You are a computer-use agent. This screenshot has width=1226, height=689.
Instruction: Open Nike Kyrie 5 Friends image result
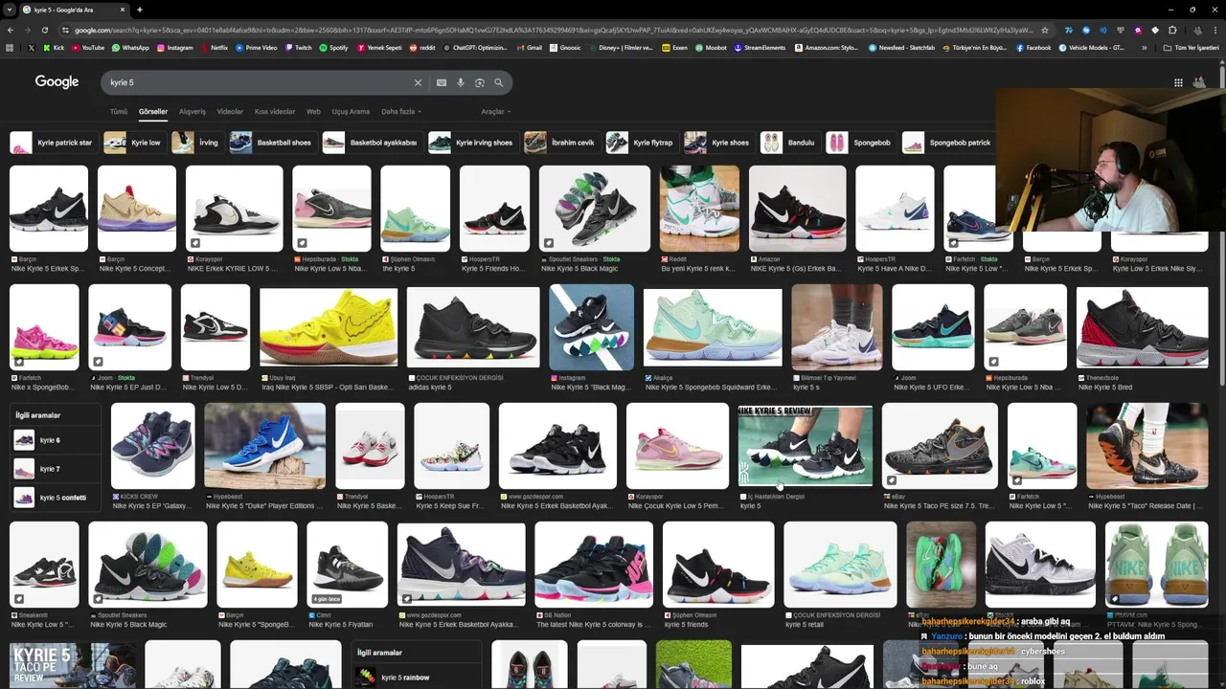pos(494,209)
